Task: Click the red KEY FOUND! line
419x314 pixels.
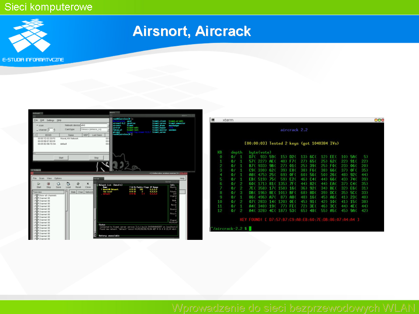Action: [299, 219]
